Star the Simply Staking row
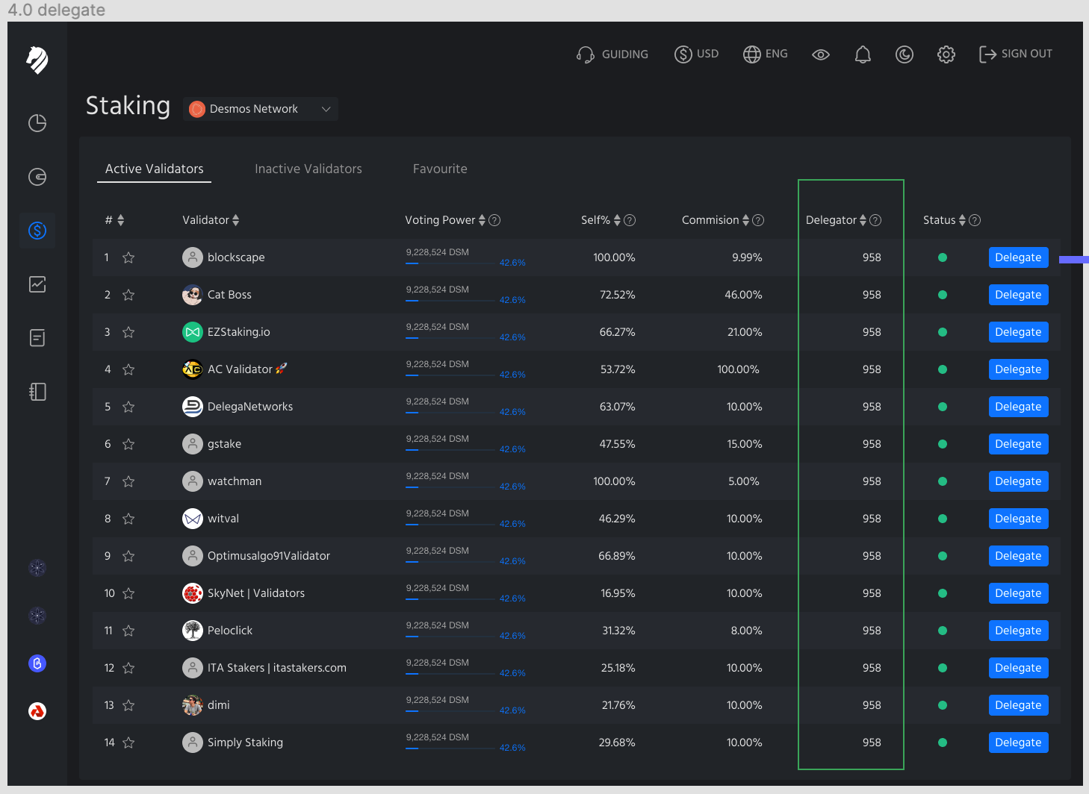Viewport: 1089px width, 794px height. (128, 743)
